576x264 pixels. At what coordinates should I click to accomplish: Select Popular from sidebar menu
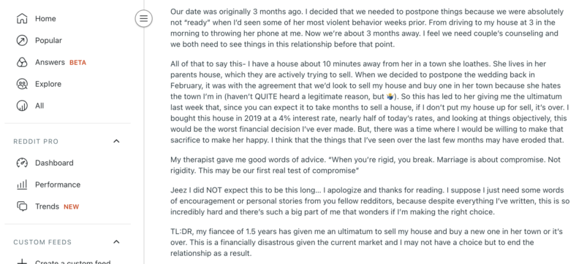pos(48,40)
